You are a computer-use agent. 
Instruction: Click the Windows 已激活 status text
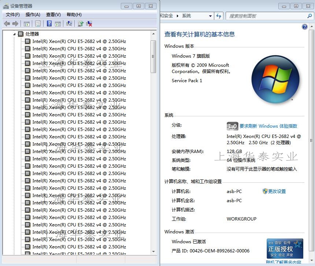click(x=189, y=241)
